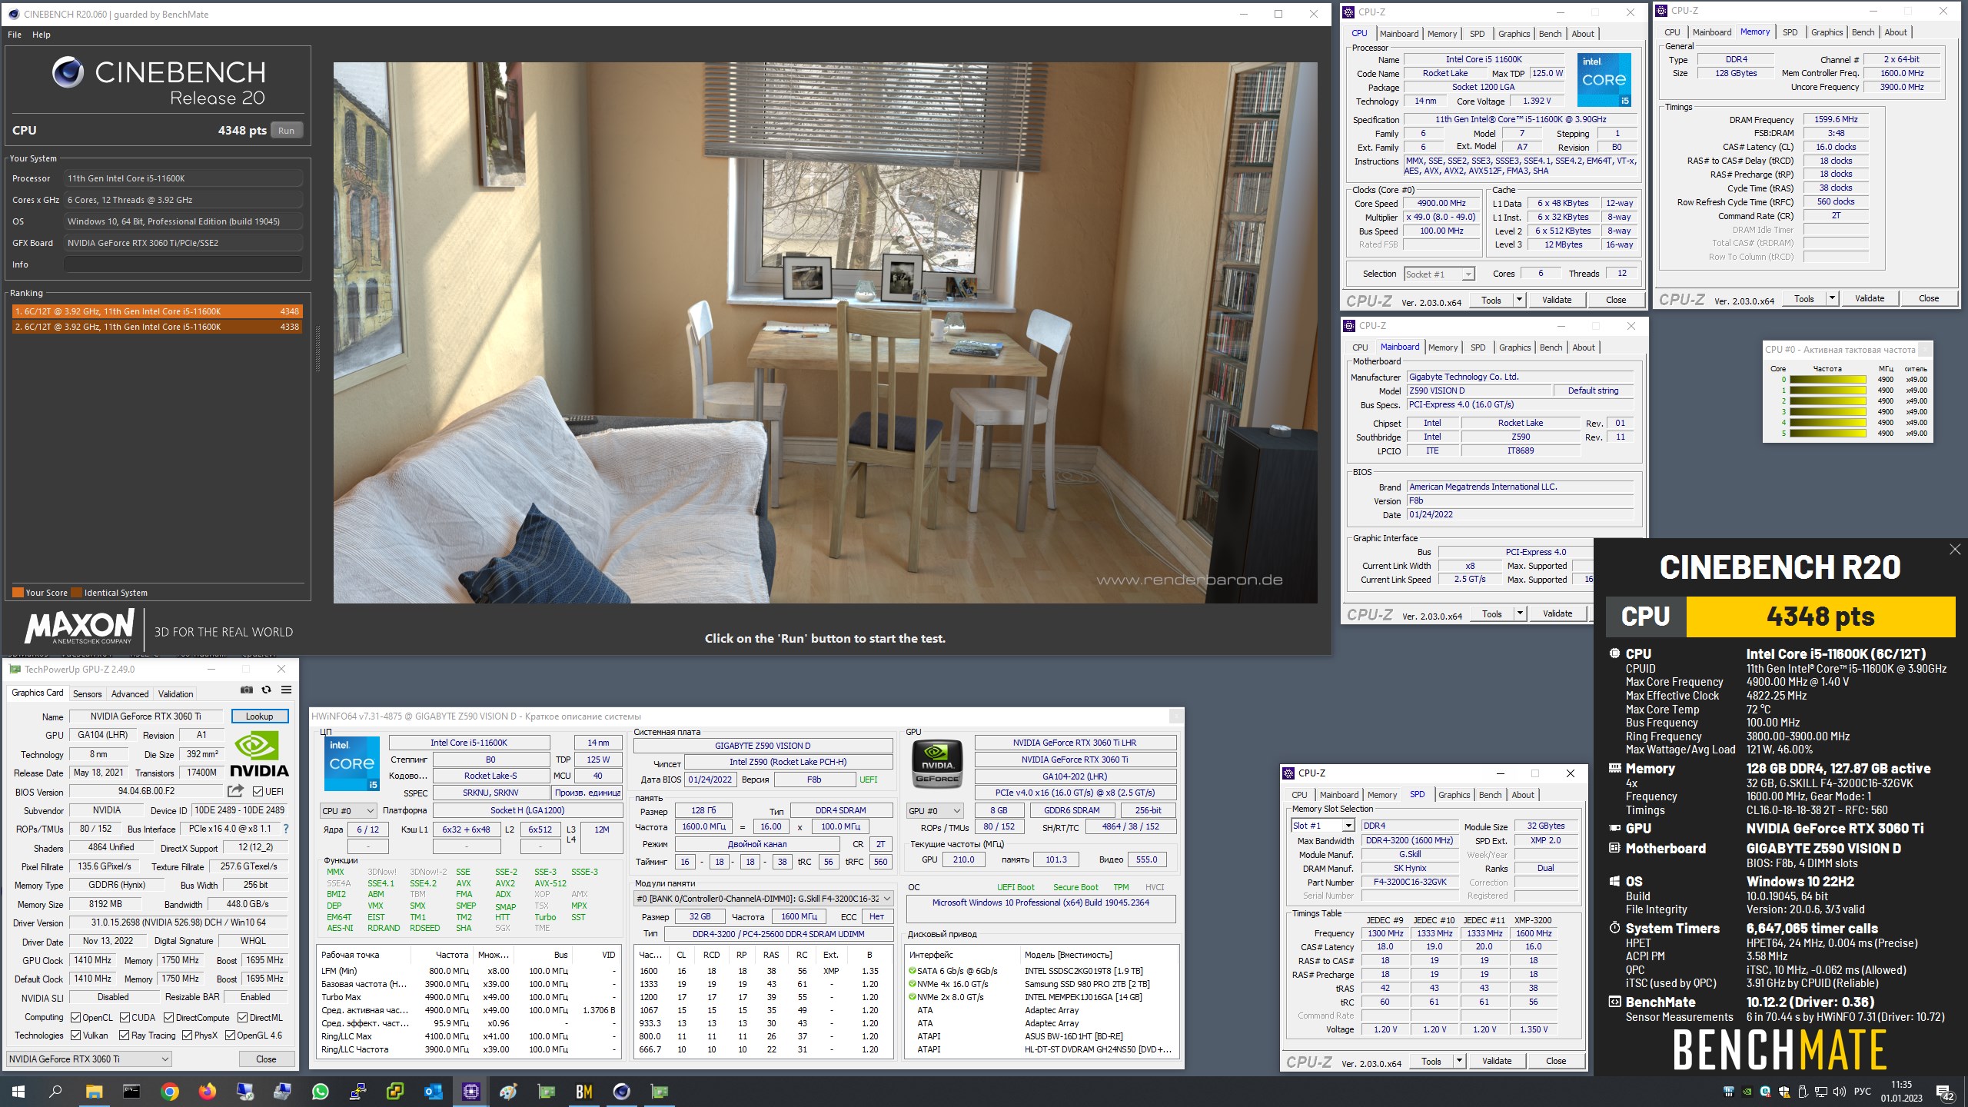Switch to the CPU-Z taskbar icon

coord(470,1091)
